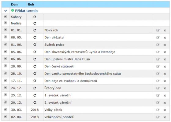
Task: Click the green plus add icon
Action: pos(13,10)
